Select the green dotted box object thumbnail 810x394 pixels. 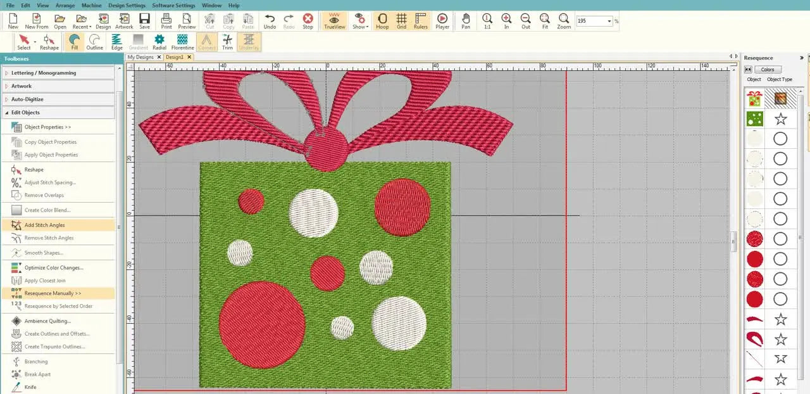754,118
